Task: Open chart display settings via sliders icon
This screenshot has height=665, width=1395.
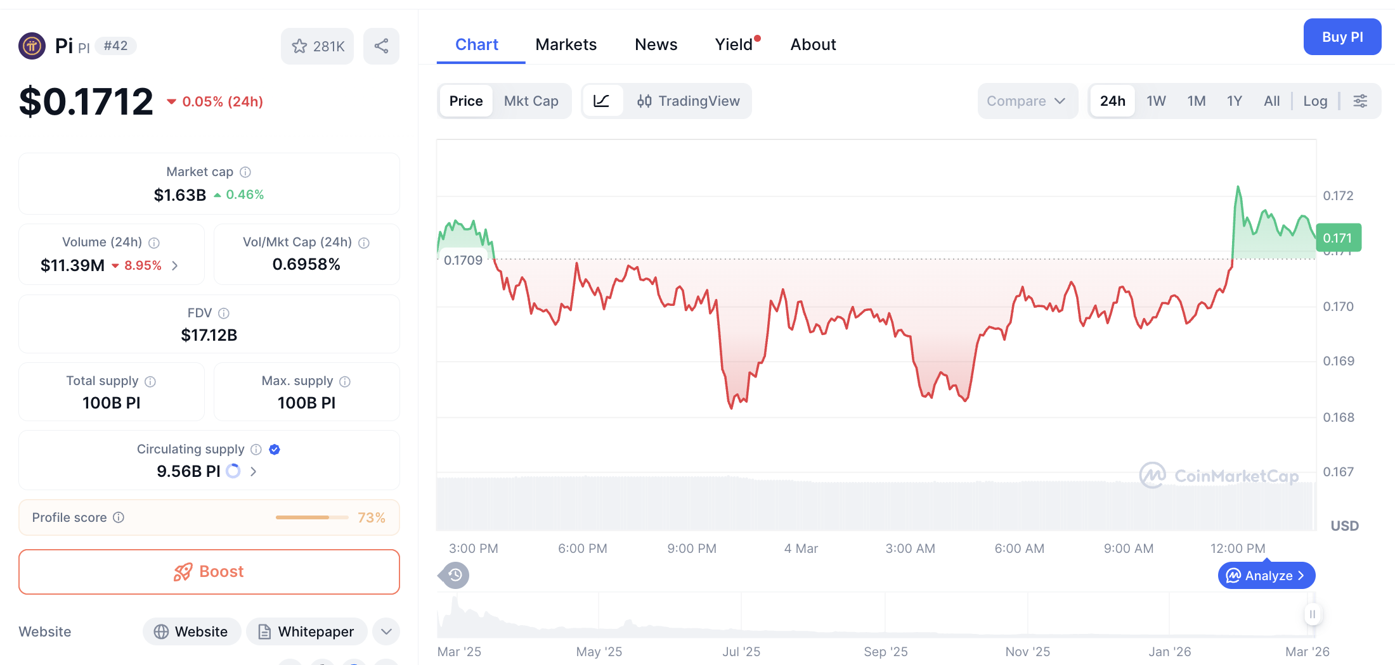Action: click(x=1360, y=101)
